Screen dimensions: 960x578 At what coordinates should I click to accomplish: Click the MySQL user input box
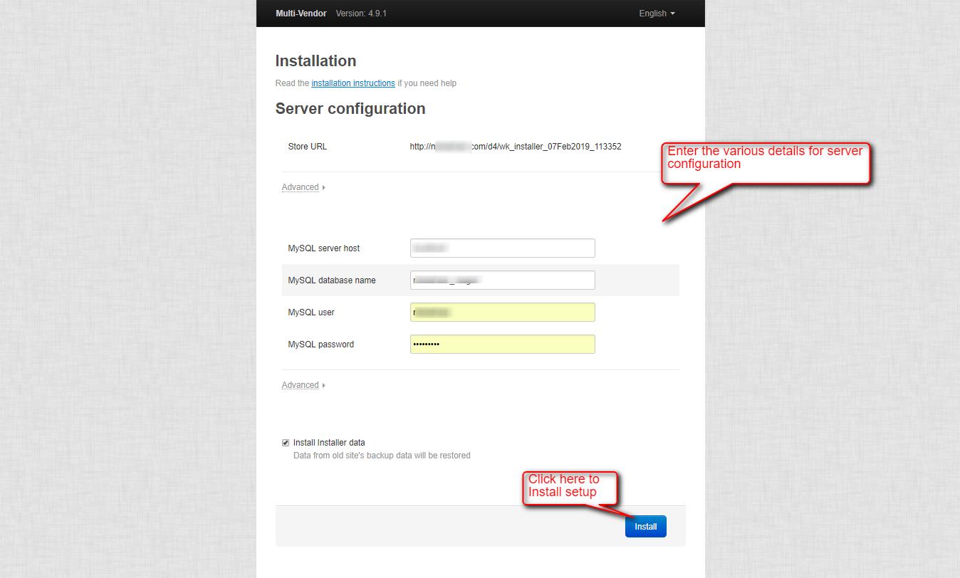[x=502, y=312]
